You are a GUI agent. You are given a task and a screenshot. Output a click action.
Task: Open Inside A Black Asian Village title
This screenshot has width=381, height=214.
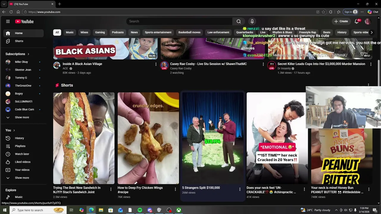pyautogui.click(x=82, y=64)
